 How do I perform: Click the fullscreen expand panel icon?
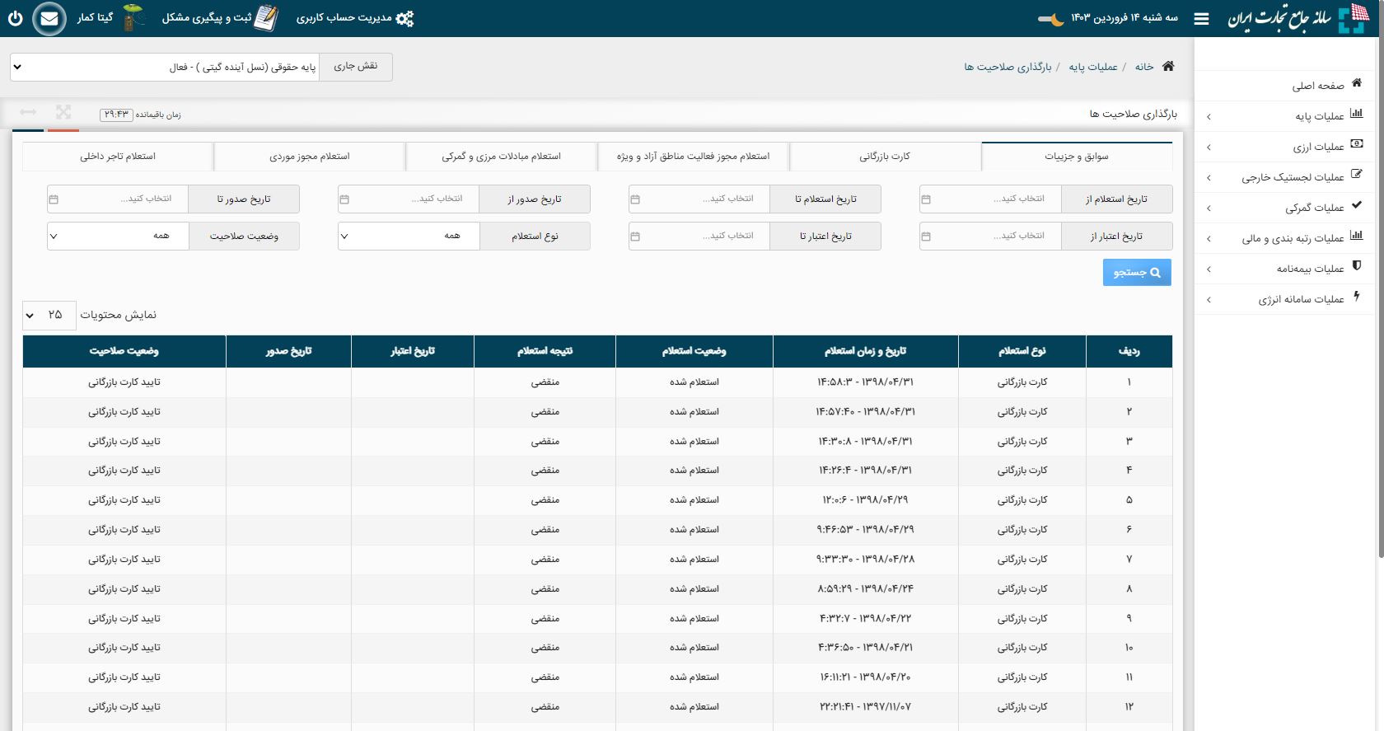63,112
